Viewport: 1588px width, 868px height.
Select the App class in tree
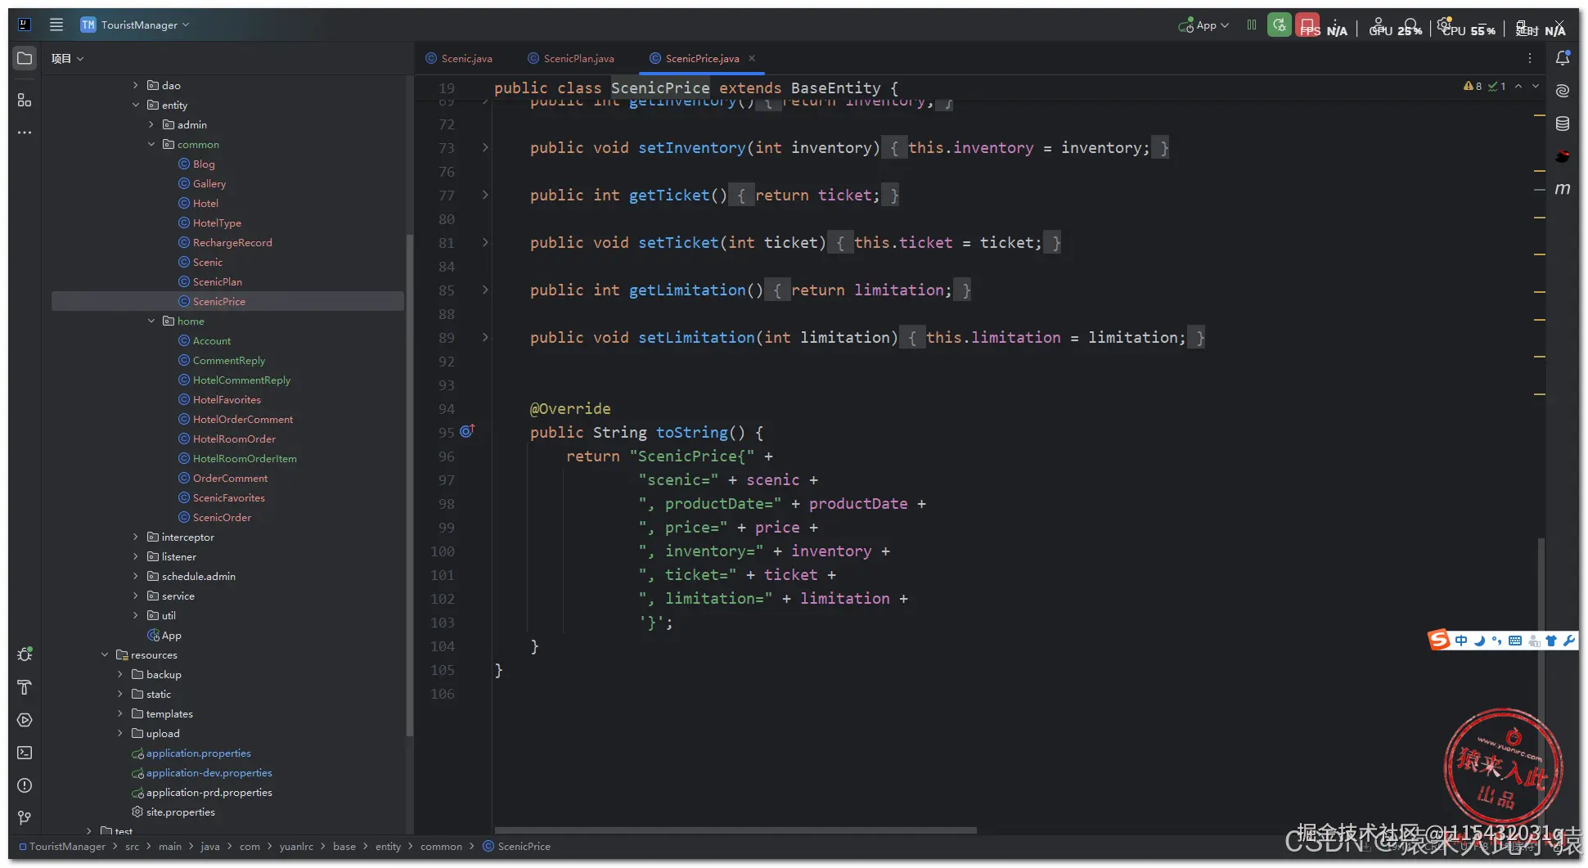pyautogui.click(x=171, y=635)
